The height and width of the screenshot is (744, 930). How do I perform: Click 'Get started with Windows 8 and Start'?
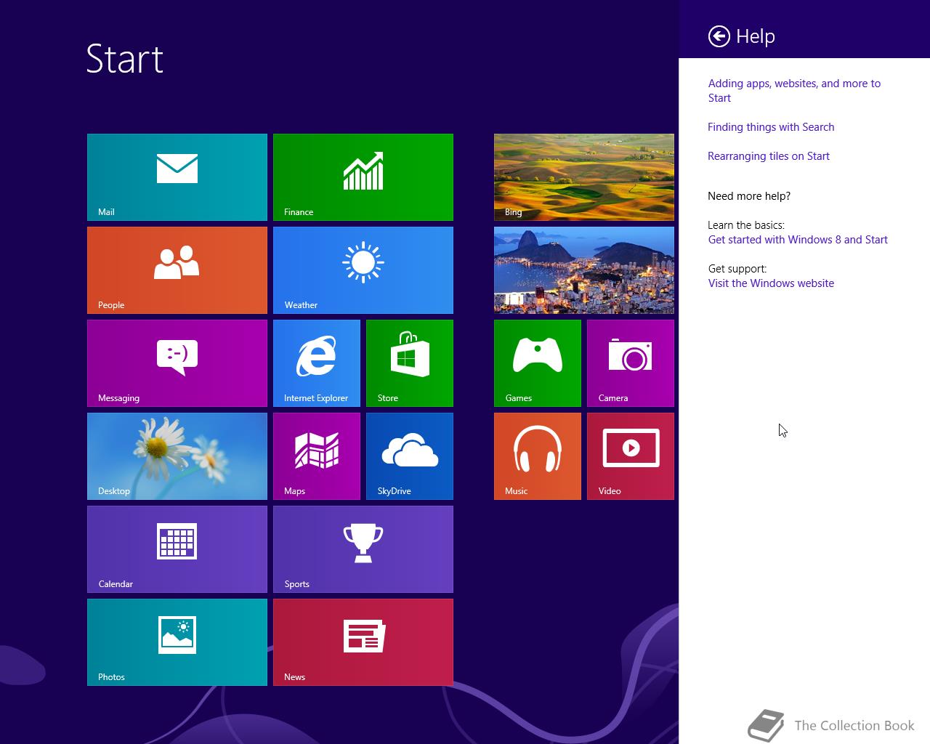click(x=798, y=240)
